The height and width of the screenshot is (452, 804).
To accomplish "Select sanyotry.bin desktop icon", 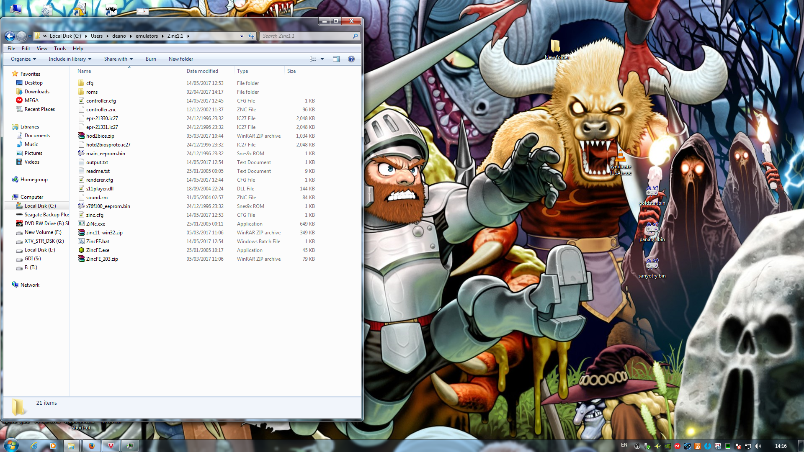I will click(652, 268).
